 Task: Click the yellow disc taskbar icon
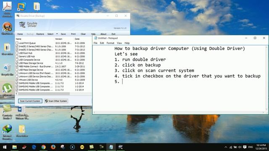(x=82, y=147)
